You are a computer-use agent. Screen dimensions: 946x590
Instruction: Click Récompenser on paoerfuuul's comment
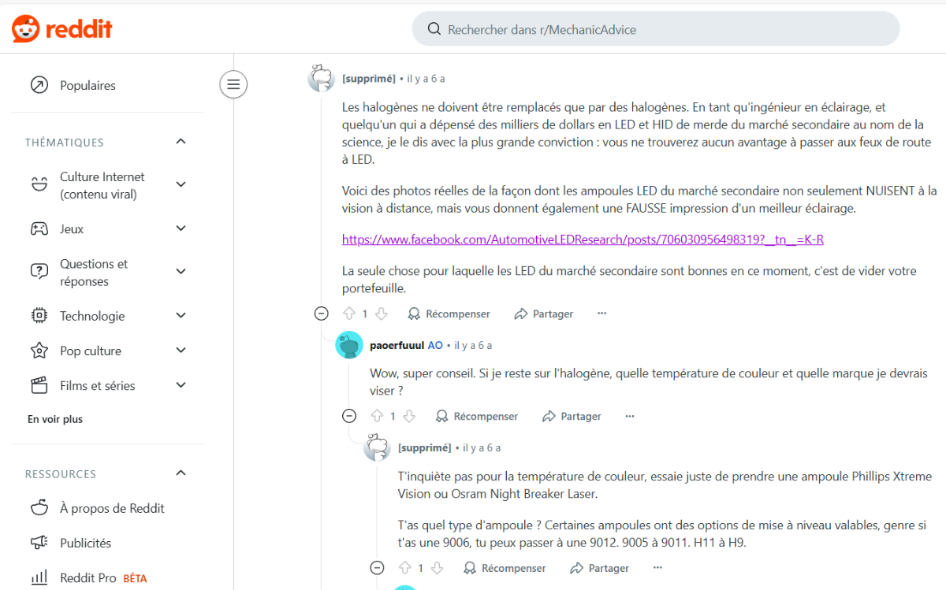[477, 416]
